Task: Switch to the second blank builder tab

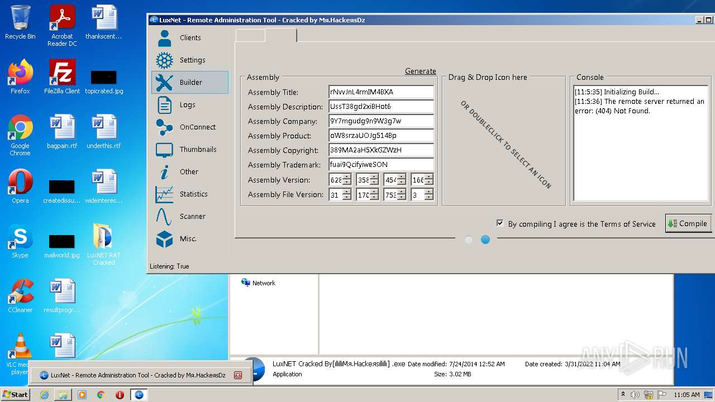Action: click(281, 35)
